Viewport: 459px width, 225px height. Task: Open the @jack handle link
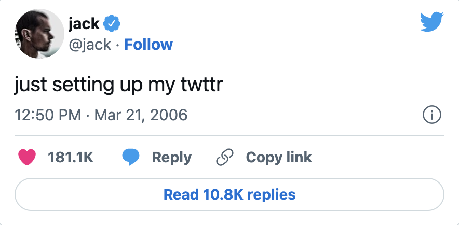(x=90, y=45)
